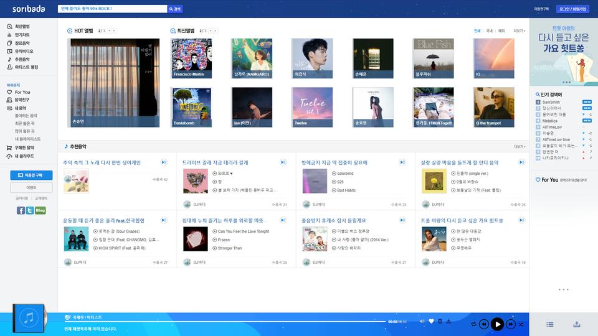598x336 pixels.
Task: Search the popular keyword Metallica
Action: pos(549,121)
